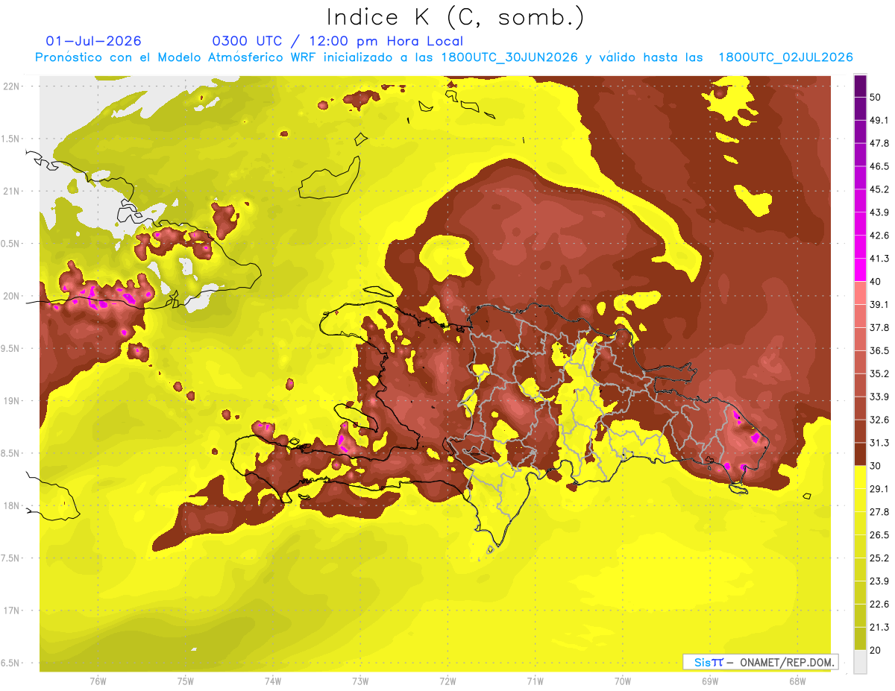Click the colorbar value "41.3"

[879, 259]
